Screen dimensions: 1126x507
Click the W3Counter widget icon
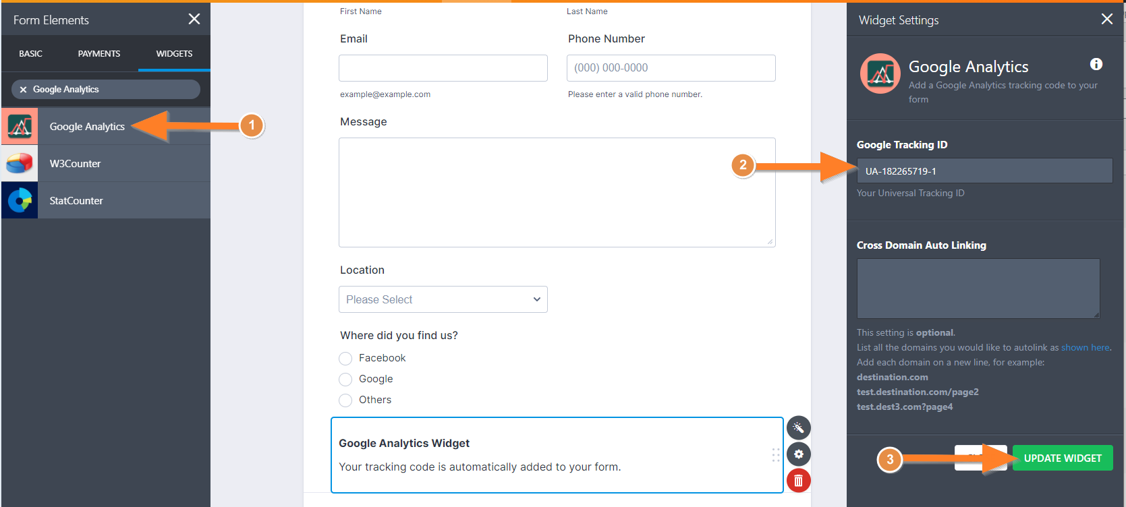20,163
